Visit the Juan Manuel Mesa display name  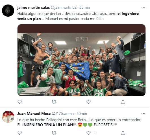pos(34,114)
